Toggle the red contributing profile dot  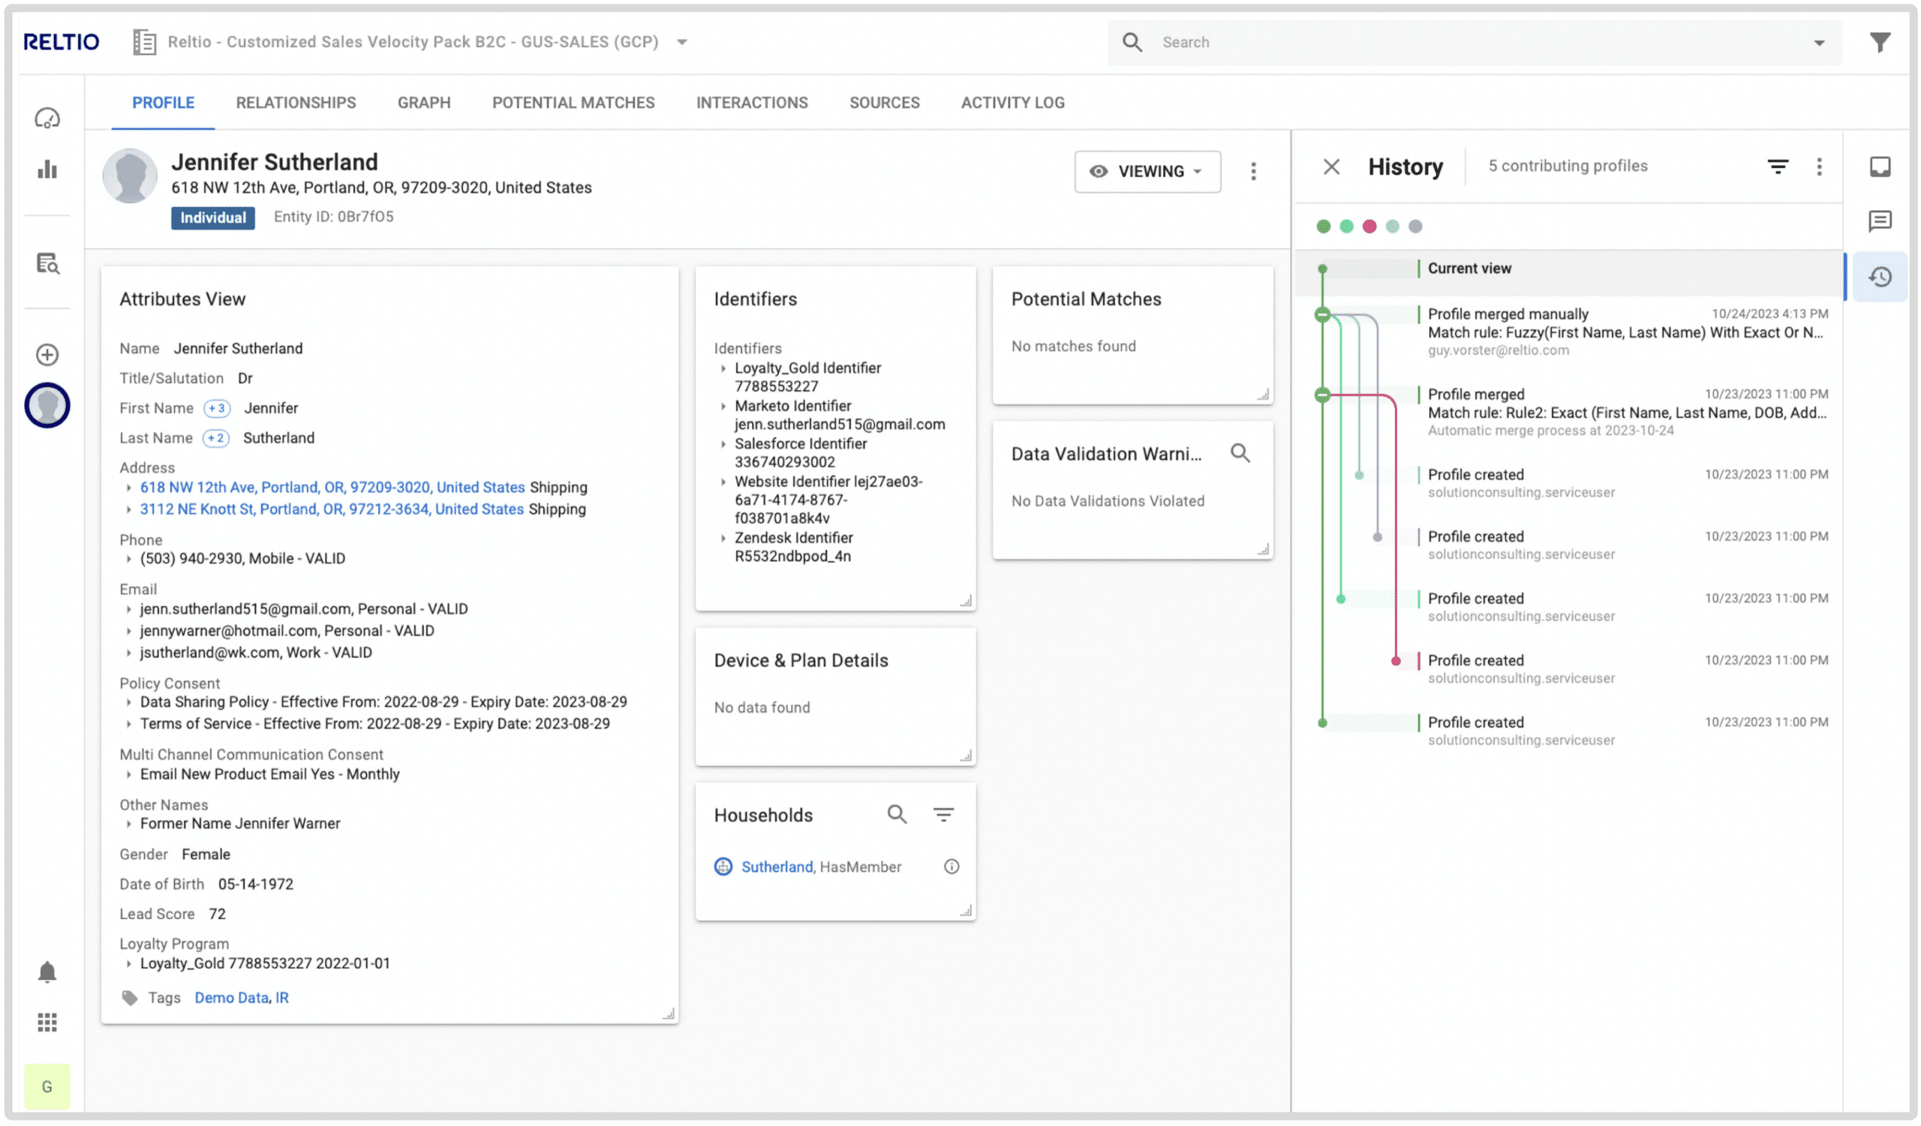(x=1369, y=227)
